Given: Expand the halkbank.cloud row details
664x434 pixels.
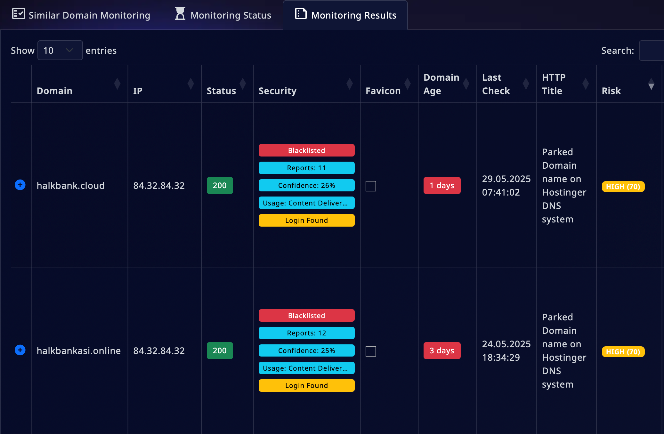Looking at the screenshot, I should [x=20, y=185].
